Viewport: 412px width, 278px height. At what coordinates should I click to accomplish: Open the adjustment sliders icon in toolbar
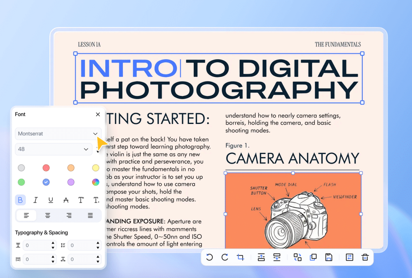coord(349,257)
